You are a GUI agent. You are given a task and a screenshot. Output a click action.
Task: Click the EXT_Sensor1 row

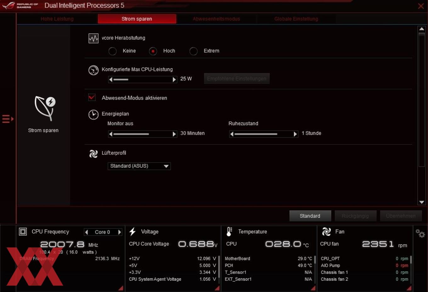coord(268,279)
